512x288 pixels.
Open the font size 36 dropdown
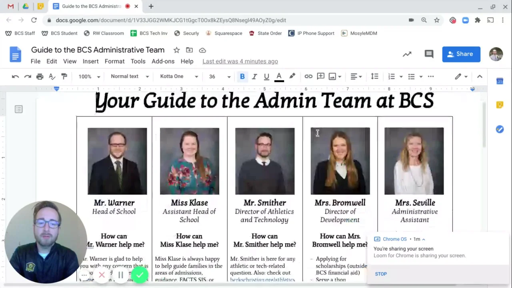click(220, 76)
